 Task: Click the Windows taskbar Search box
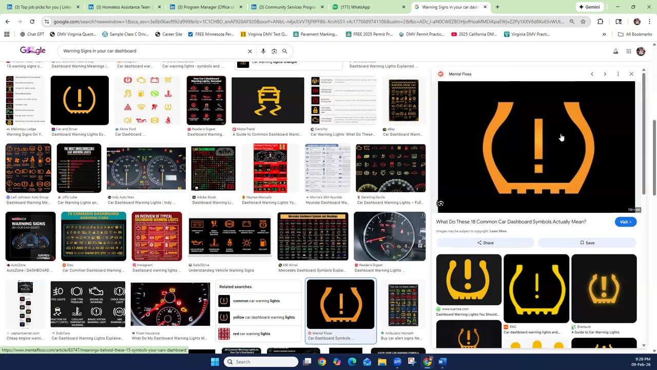[x=261, y=362]
